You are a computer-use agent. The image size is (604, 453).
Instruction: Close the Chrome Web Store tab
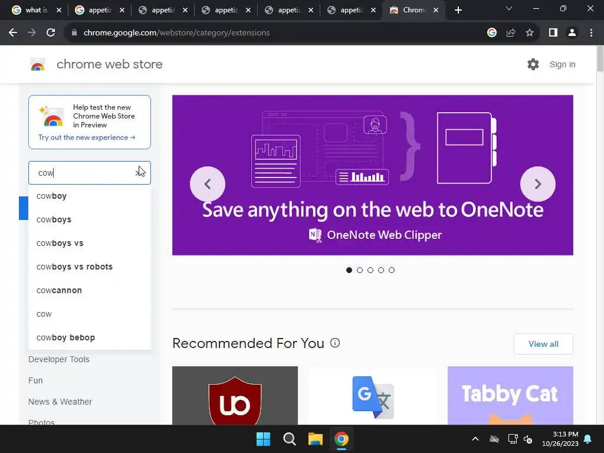436,11
